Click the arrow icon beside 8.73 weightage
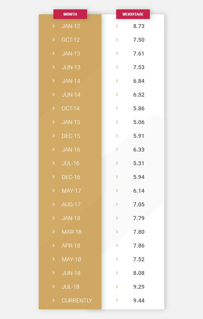Image resolution: width=203 pixels, height=319 pixels. [117, 26]
